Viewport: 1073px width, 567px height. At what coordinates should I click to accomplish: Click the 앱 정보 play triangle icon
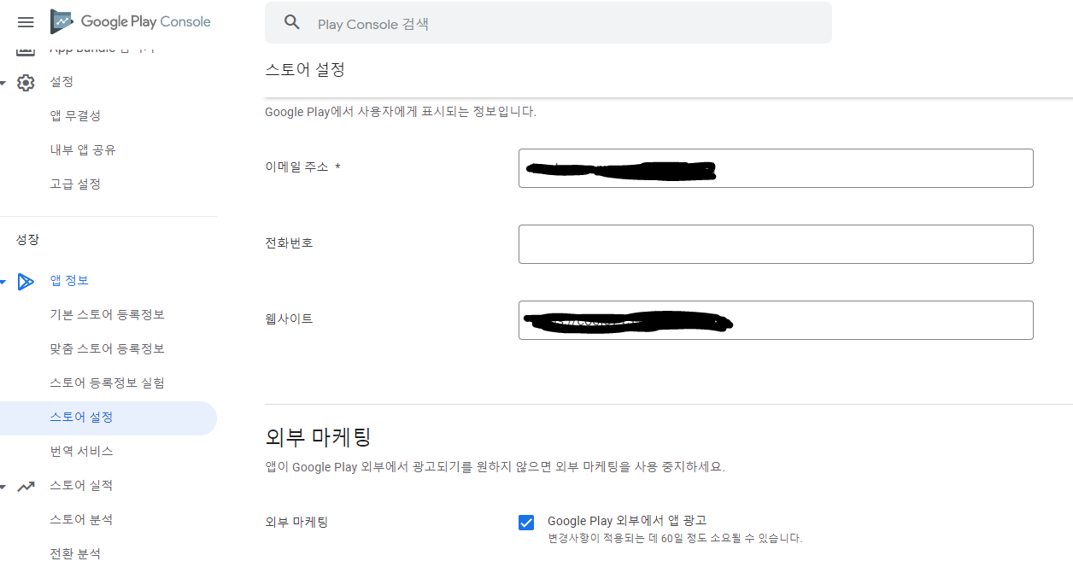point(26,281)
